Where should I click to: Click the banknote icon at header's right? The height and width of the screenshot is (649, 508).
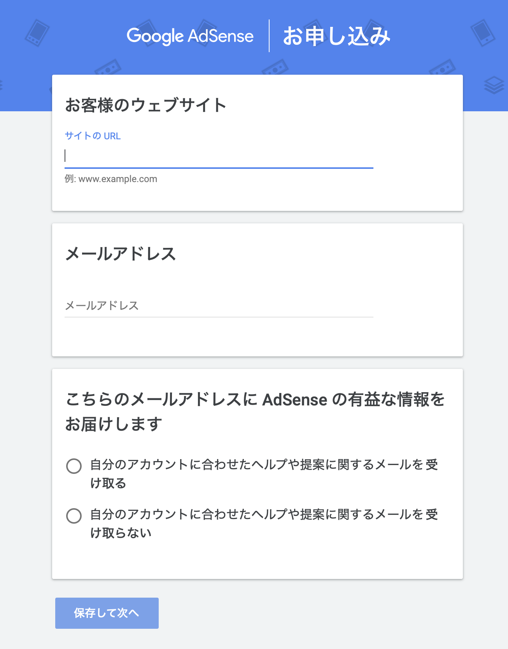pyautogui.click(x=442, y=67)
